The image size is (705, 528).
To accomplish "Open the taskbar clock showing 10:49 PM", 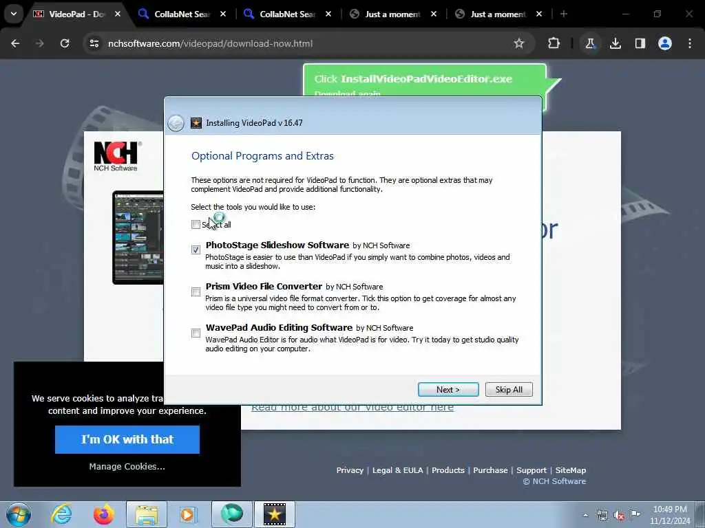I will (x=670, y=515).
